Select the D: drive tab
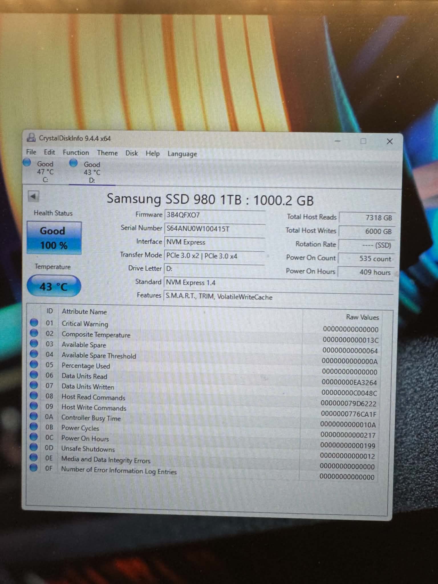This screenshot has height=584, width=438. [92, 172]
